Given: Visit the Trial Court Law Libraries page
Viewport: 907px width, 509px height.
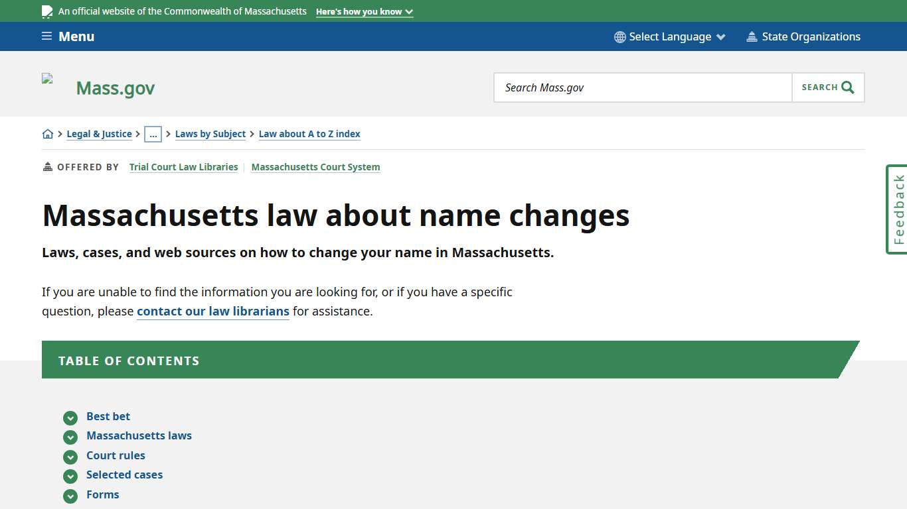Looking at the screenshot, I should (183, 166).
